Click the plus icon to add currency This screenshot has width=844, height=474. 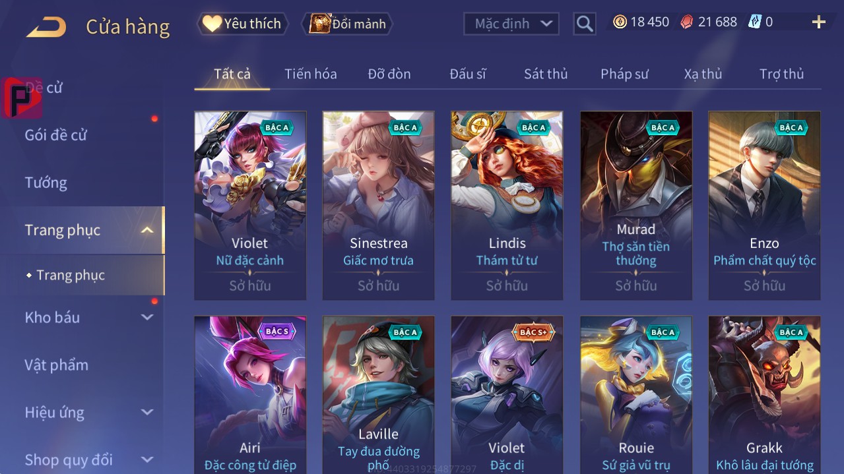(x=819, y=22)
